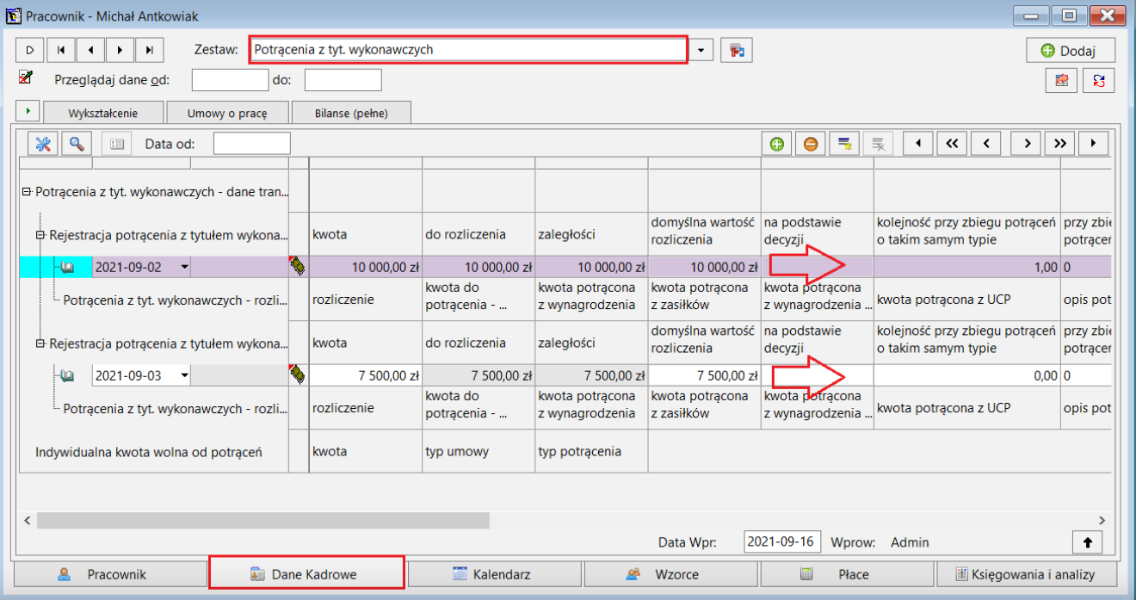
Task: Click the solid right triangle grid navigation button
Action: point(1093,144)
